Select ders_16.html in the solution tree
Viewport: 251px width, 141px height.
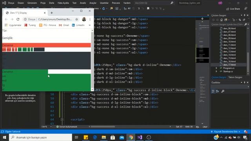229,61
